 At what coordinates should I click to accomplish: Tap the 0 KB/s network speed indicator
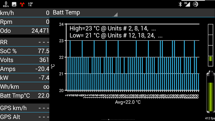6,4
